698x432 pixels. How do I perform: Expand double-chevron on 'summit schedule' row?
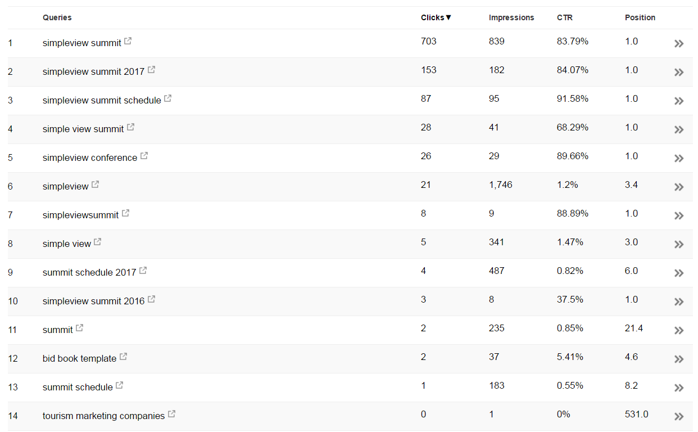pos(679,388)
